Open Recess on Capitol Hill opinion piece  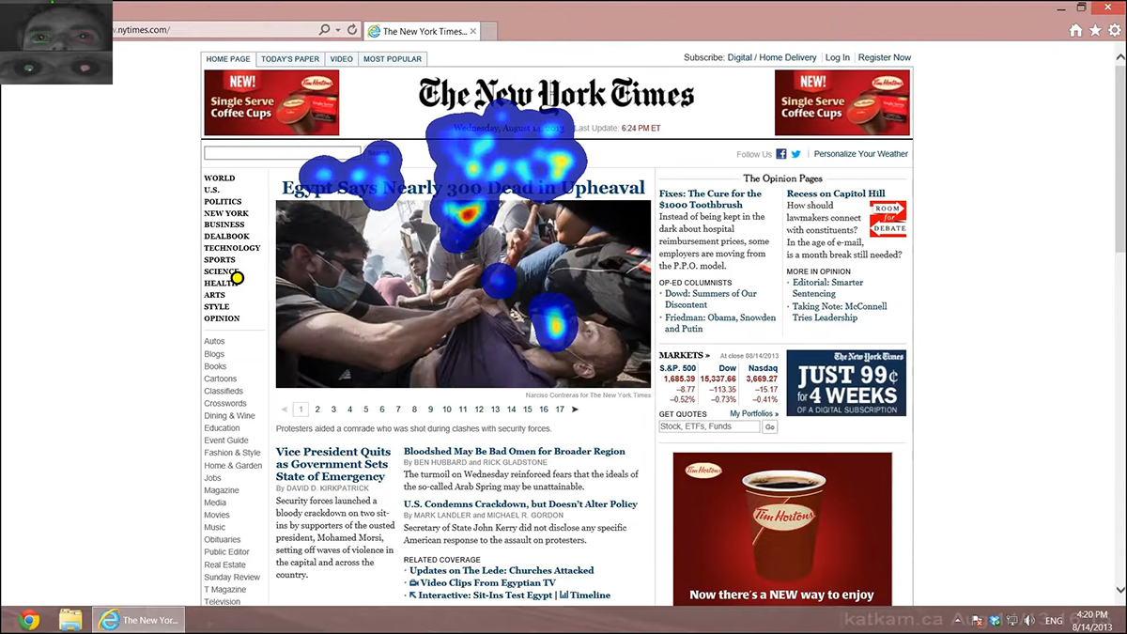click(836, 193)
